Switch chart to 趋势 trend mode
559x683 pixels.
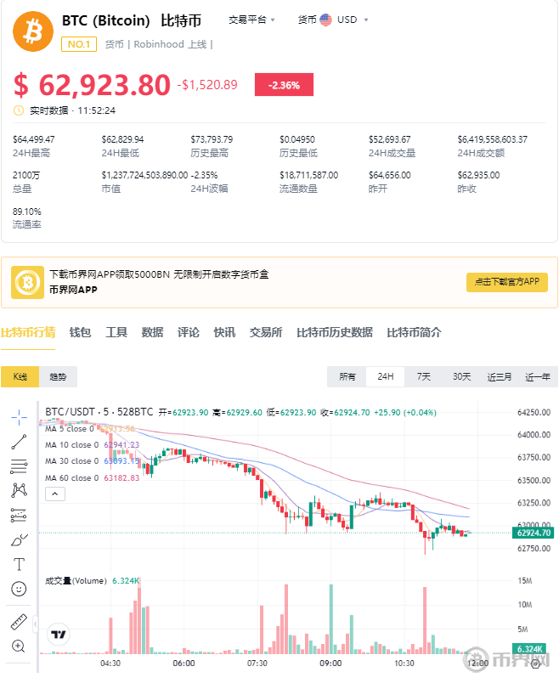coord(58,376)
